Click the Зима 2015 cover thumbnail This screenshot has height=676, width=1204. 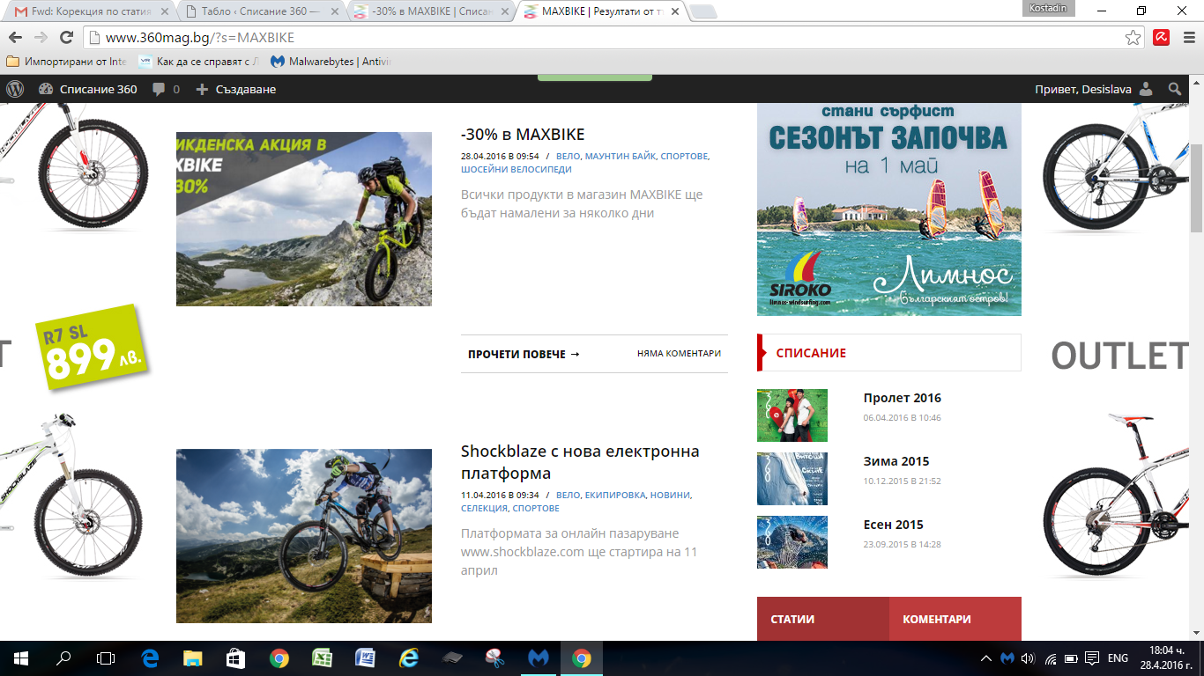click(792, 479)
